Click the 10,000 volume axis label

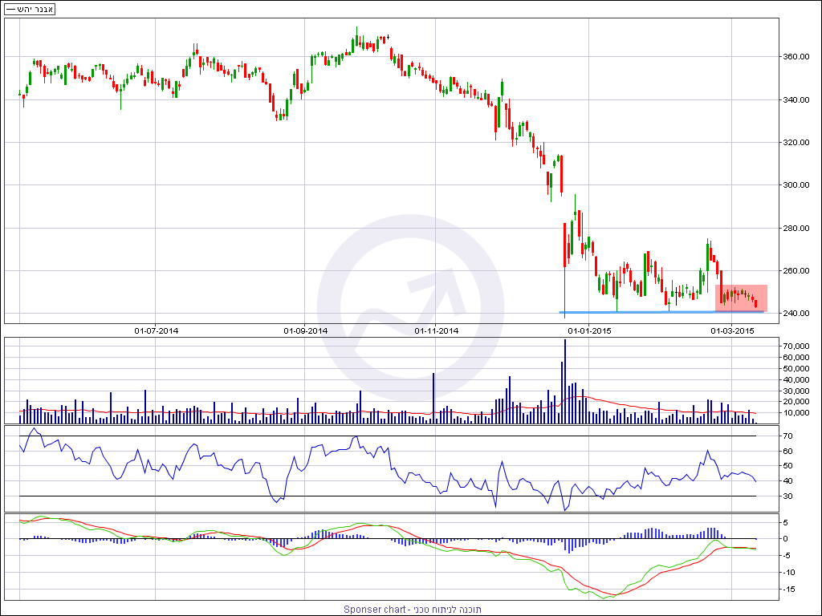tap(796, 413)
